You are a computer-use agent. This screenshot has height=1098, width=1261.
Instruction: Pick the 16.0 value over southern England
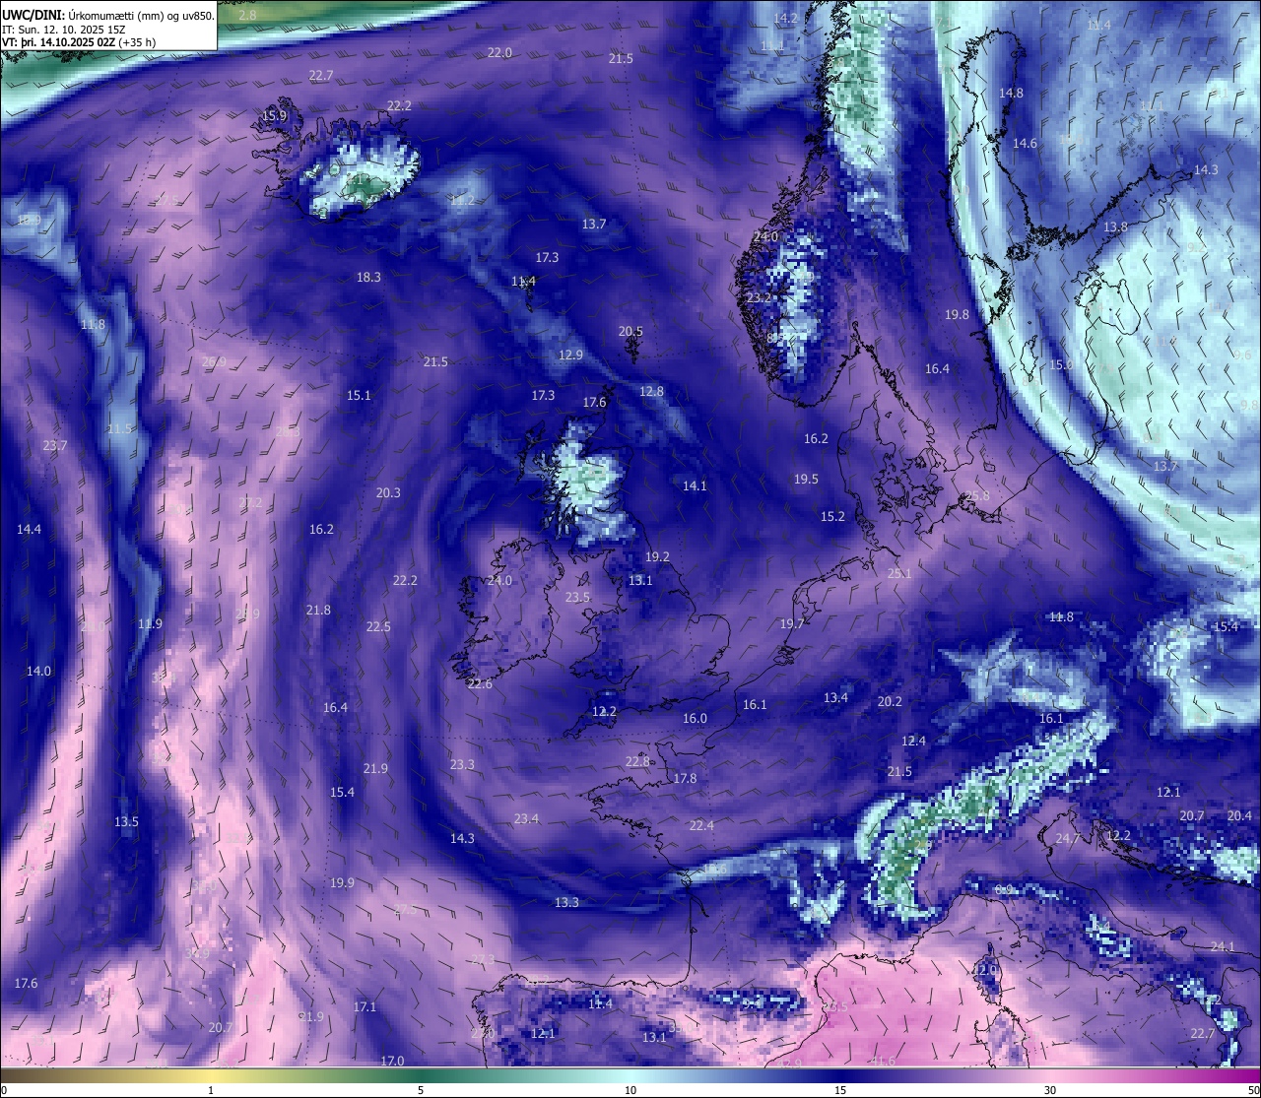coord(695,718)
